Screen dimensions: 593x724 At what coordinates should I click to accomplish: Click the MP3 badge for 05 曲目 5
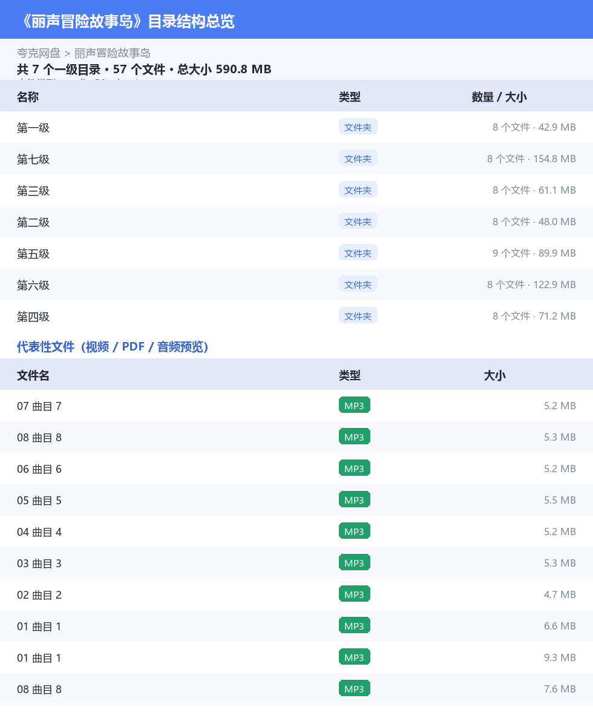coord(355,500)
